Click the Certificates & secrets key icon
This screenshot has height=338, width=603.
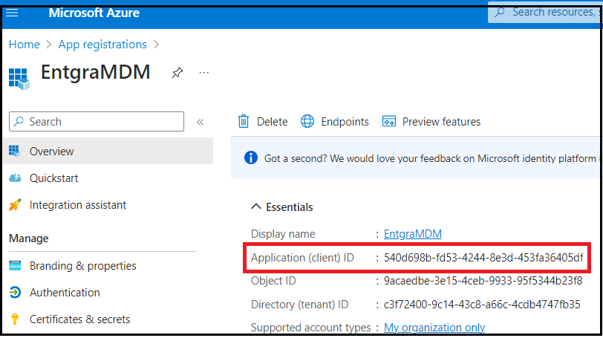coord(15,319)
